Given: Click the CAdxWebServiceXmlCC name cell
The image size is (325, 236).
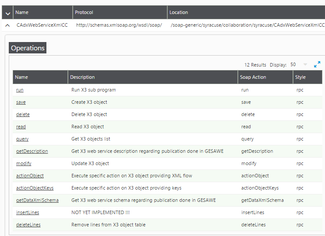Looking at the screenshot, I should click(x=42, y=25).
